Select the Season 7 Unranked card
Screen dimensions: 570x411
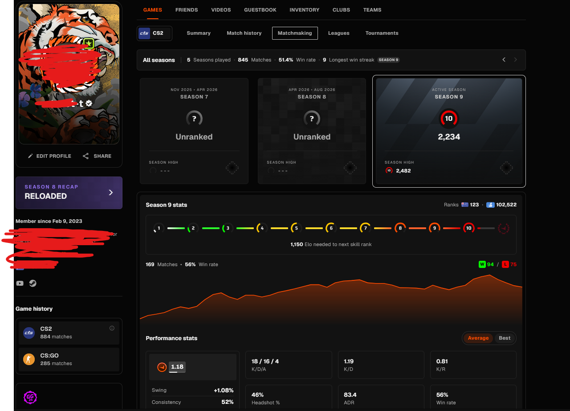tap(194, 131)
